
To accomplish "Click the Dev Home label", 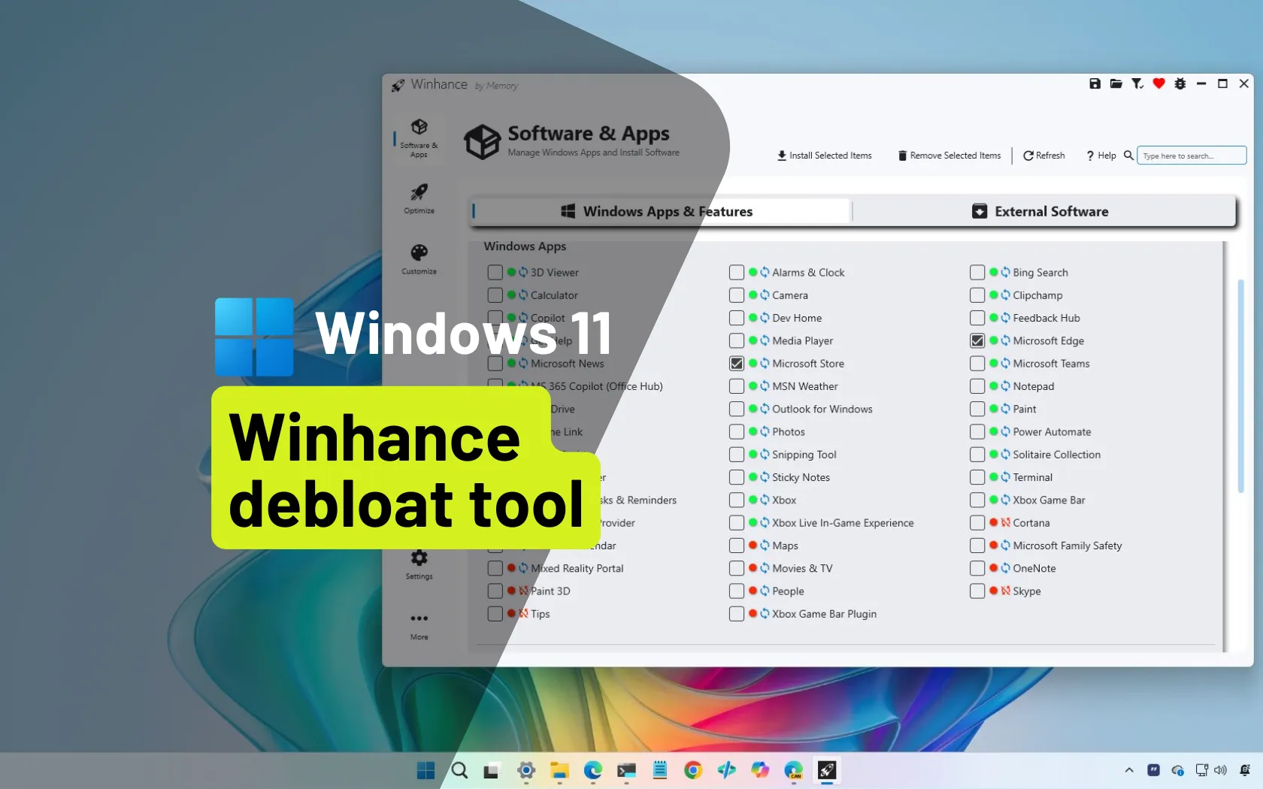I will [x=797, y=318].
